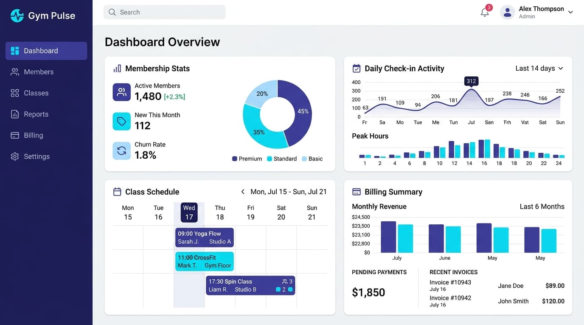Click the Billing card icon in sidebar

[x=15, y=135]
